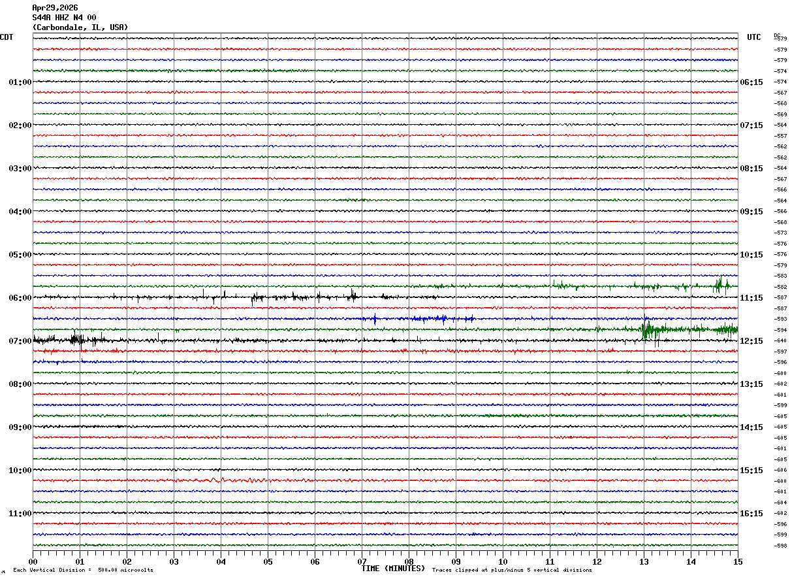
Task: Click the 13 minute mark on bottom axis
Action: point(644,562)
